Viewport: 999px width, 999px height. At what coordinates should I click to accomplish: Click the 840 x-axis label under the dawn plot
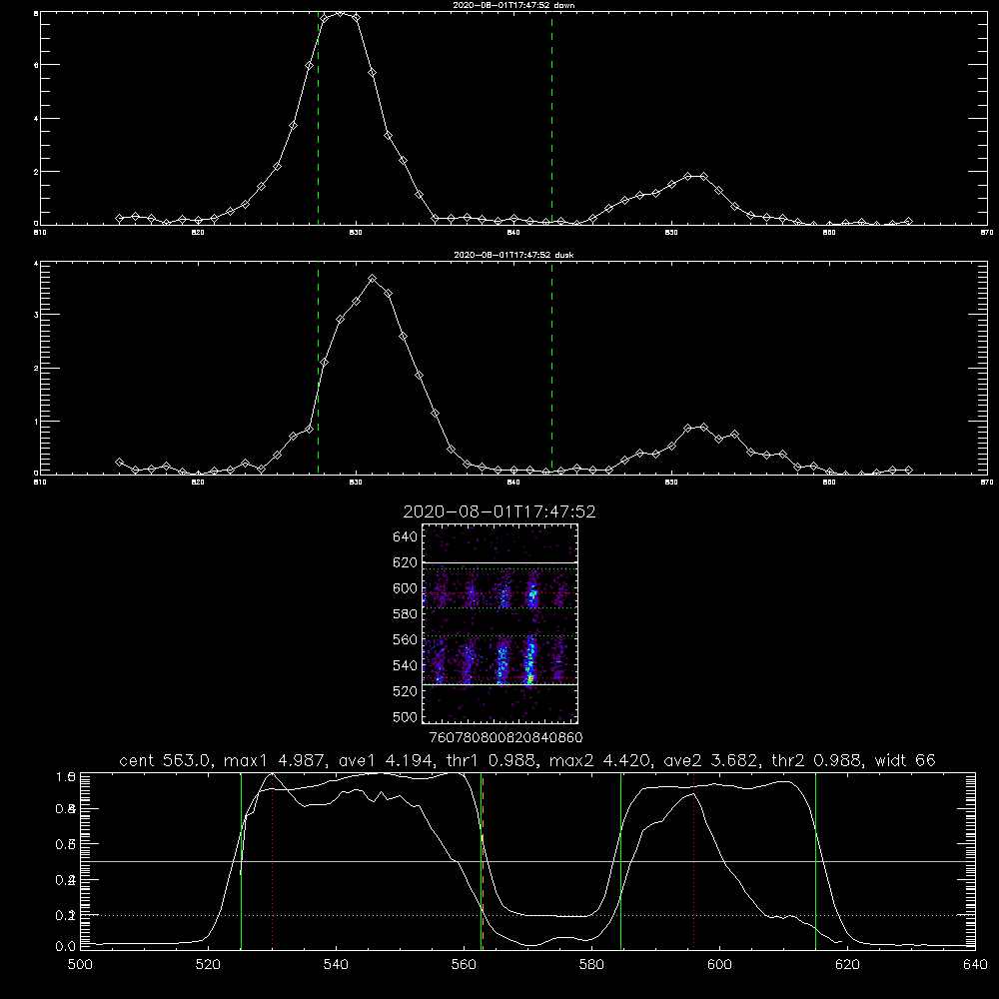coord(513,232)
